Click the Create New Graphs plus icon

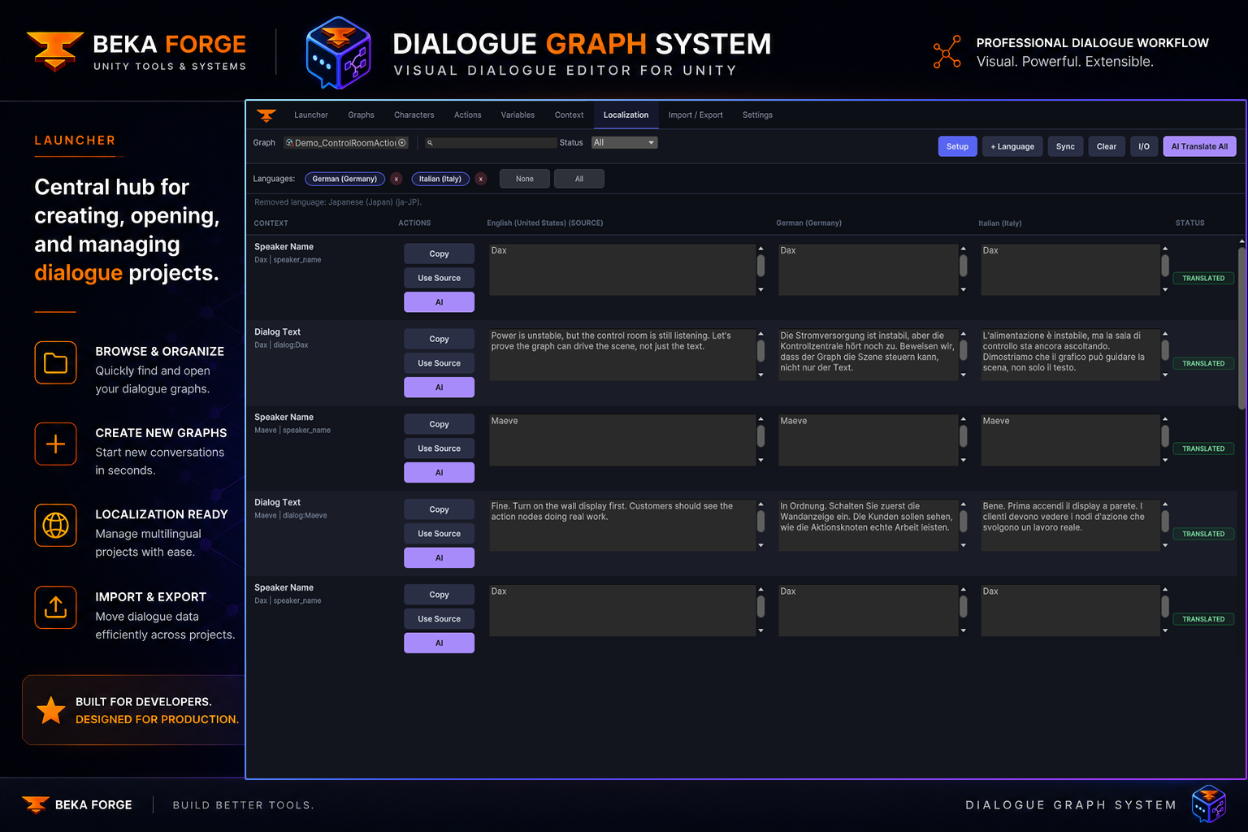[x=55, y=444]
